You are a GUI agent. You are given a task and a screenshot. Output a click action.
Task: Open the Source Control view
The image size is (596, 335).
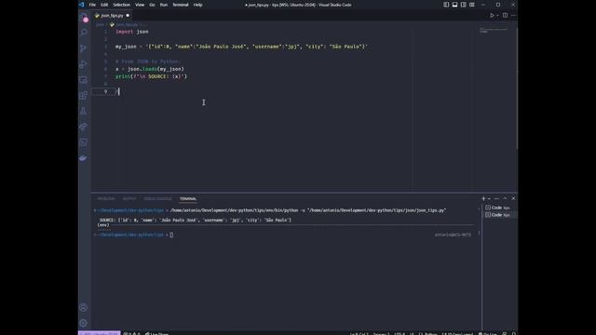point(84,48)
